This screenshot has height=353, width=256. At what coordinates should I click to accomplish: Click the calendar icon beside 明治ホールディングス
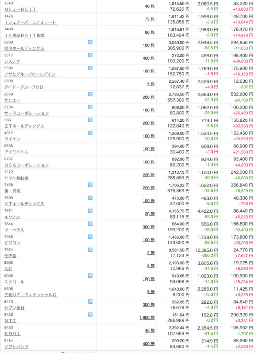click(x=90, y=42)
